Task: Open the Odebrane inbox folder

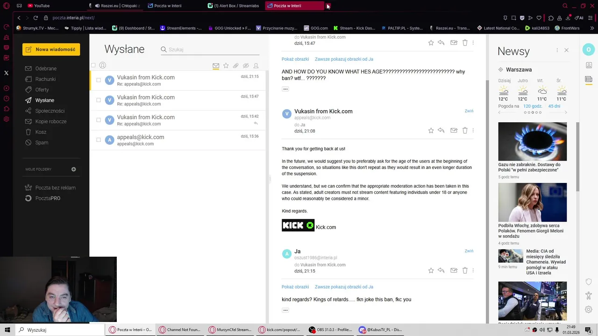Action: 46,69
